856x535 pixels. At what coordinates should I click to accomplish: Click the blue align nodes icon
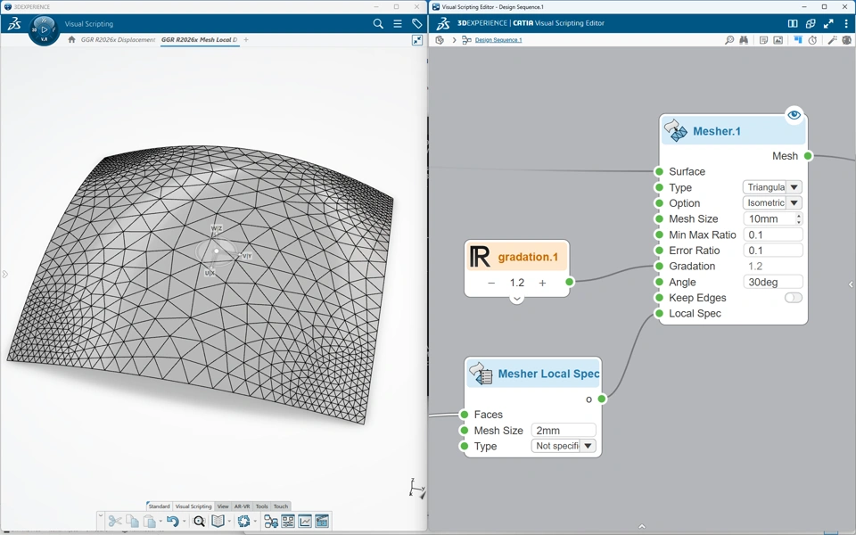797,40
